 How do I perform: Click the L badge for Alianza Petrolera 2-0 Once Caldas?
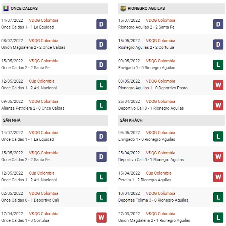coord(101,105)
